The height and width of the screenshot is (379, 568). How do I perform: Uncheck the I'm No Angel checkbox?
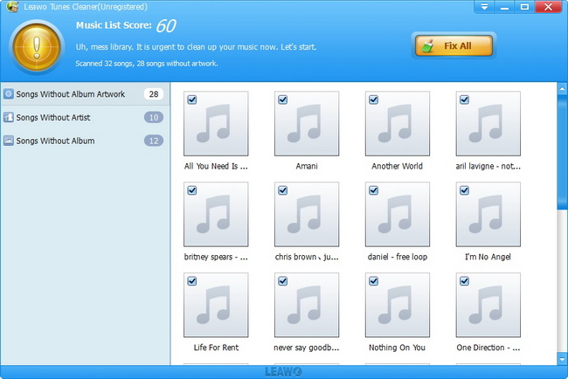pos(464,190)
